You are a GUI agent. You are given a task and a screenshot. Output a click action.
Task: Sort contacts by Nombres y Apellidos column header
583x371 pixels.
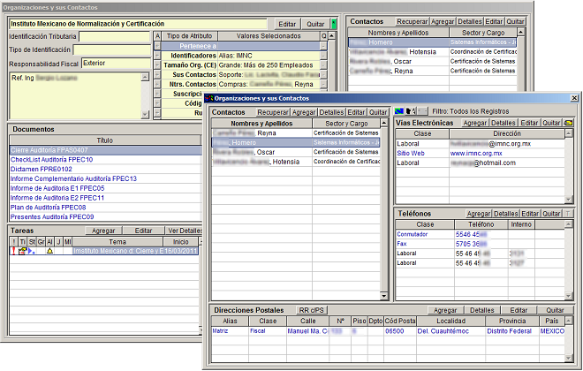[261, 123]
